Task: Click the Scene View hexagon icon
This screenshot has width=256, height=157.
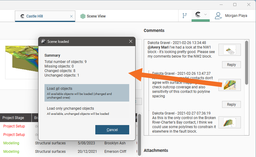Action: point(83,16)
